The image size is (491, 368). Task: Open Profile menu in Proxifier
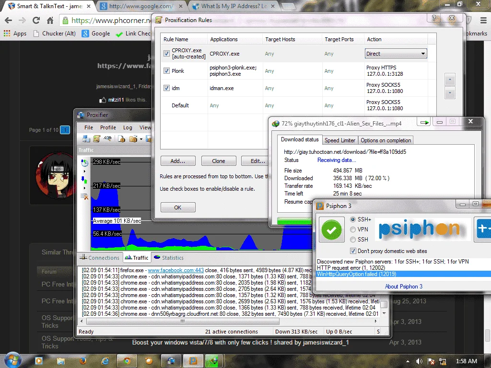tap(108, 127)
